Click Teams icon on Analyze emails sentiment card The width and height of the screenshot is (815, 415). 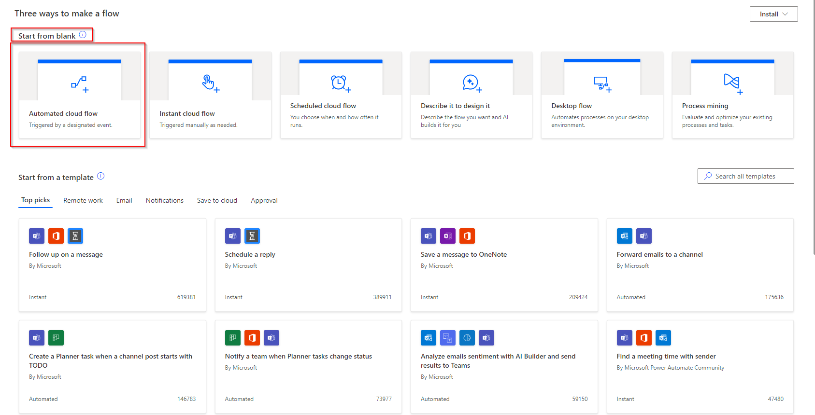pos(486,338)
